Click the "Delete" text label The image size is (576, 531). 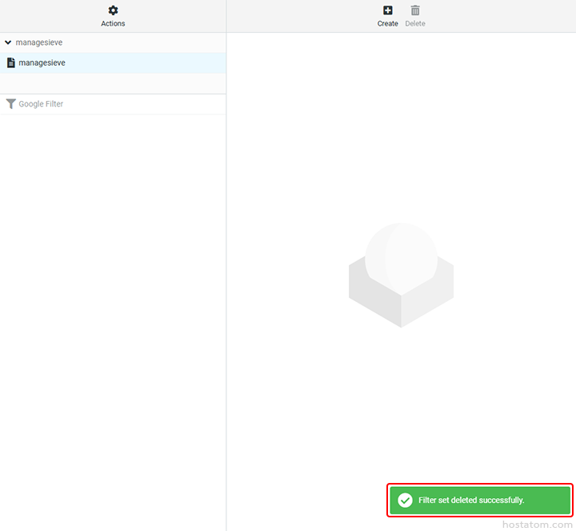click(415, 24)
